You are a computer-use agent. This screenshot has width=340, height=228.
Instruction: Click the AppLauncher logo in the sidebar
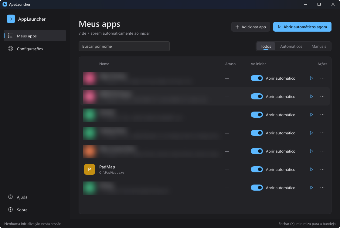[11, 19]
